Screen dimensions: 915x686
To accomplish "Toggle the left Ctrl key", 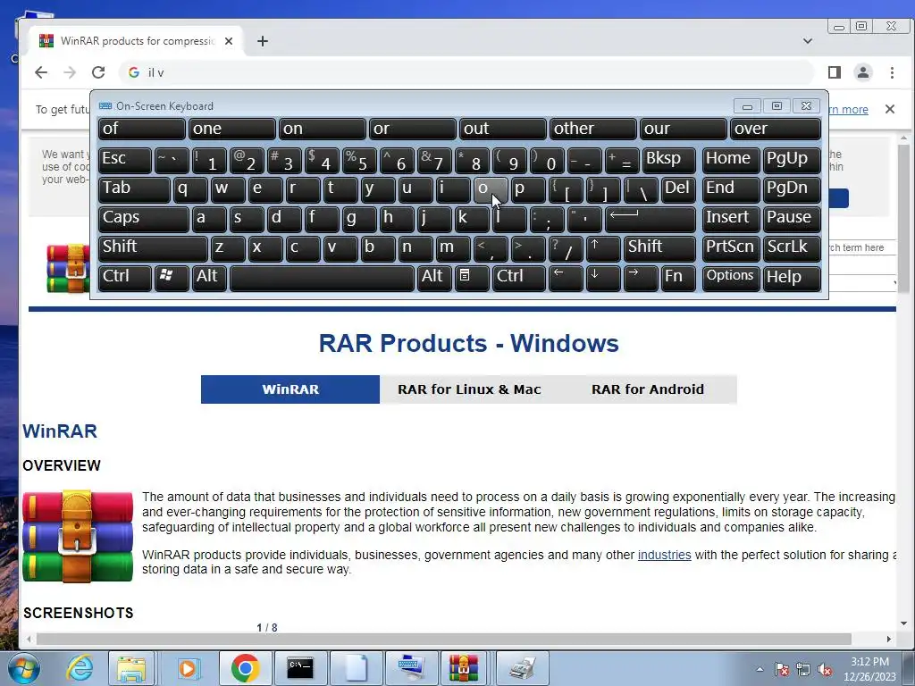I will [125, 277].
